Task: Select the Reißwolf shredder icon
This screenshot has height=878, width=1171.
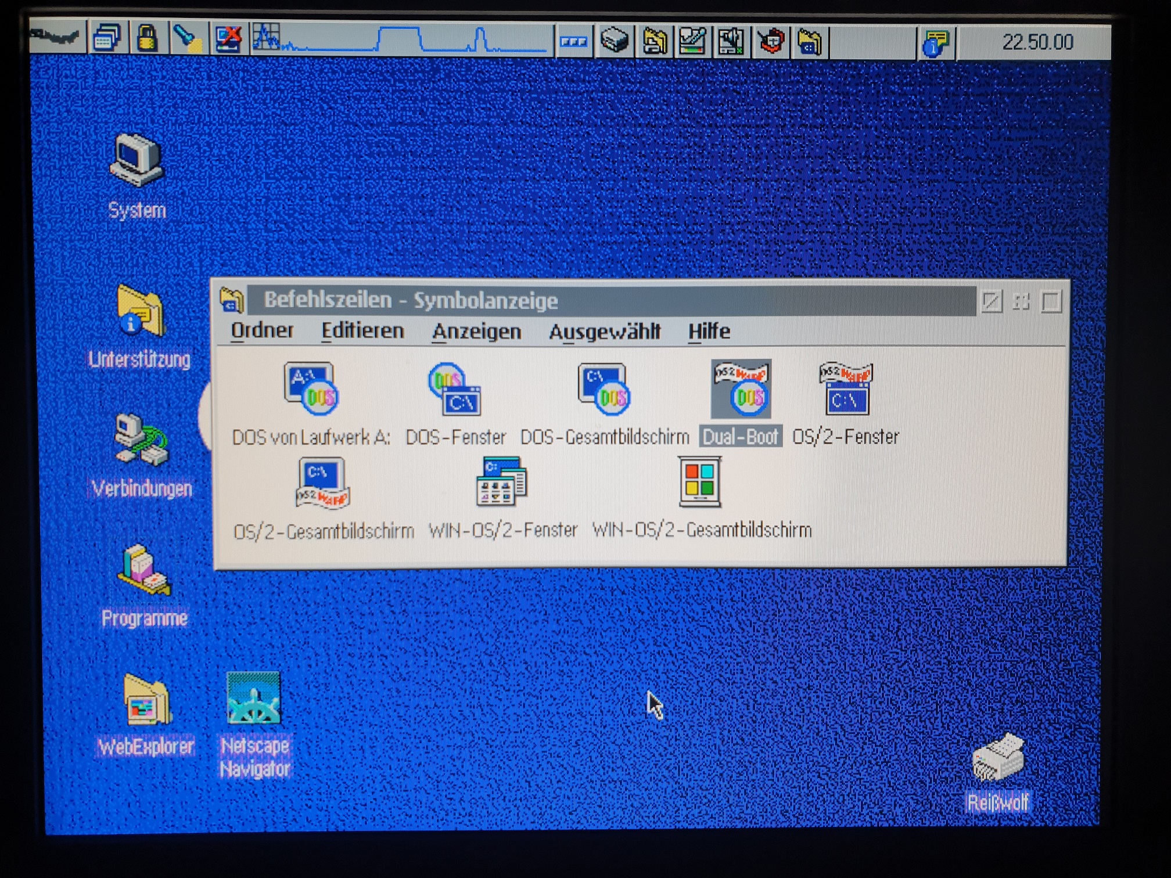Action: (998, 757)
